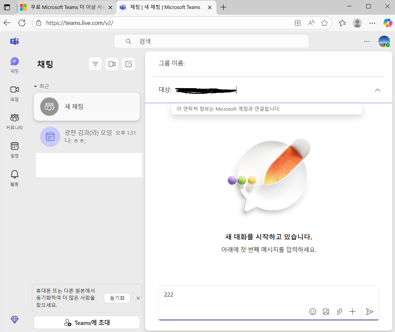Viewport: 395px width, 332px height.
Task: Send the message with the send arrow
Action: tap(369, 312)
